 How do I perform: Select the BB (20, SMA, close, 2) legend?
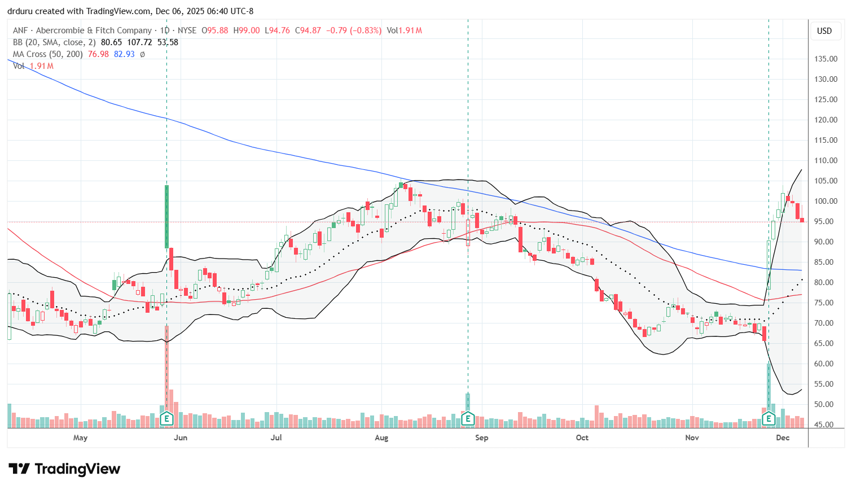tap(55, 42)
